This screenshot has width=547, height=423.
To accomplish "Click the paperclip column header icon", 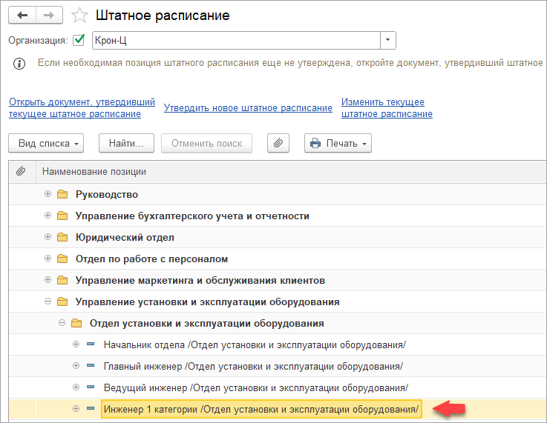I will coord(22,172).
